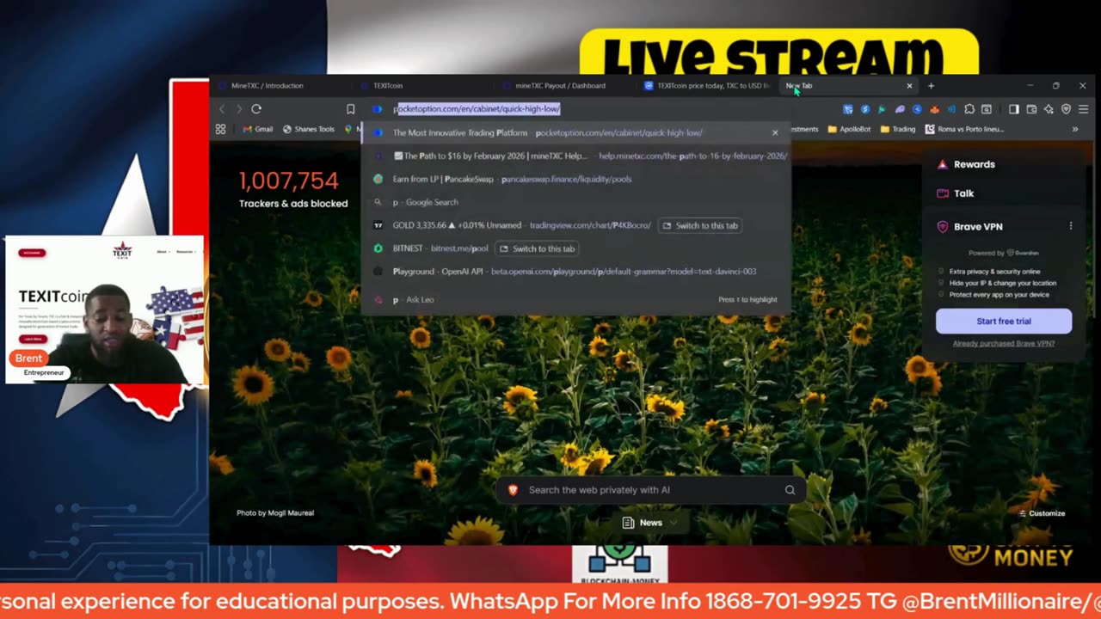Select The Path to $16 suggestion
The width and height of the screenshot is (1101, 619).
pyautogui.click(x=575, y=156)
